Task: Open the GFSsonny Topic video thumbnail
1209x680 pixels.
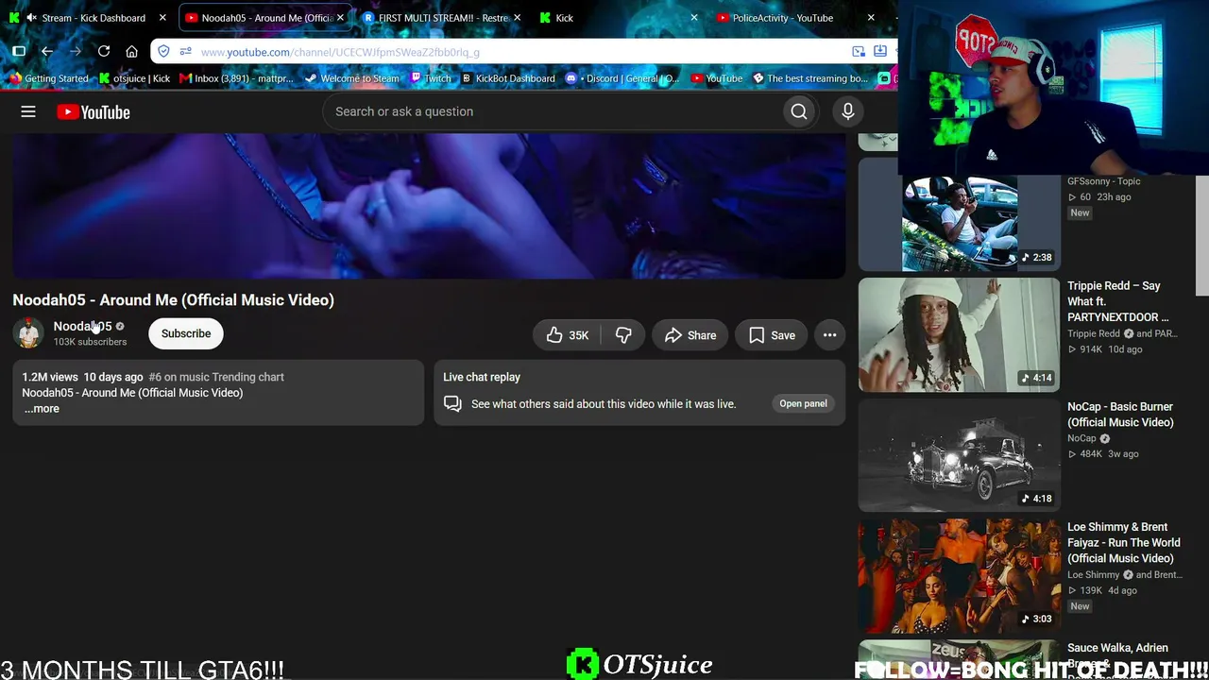Action: coord(959,215)
